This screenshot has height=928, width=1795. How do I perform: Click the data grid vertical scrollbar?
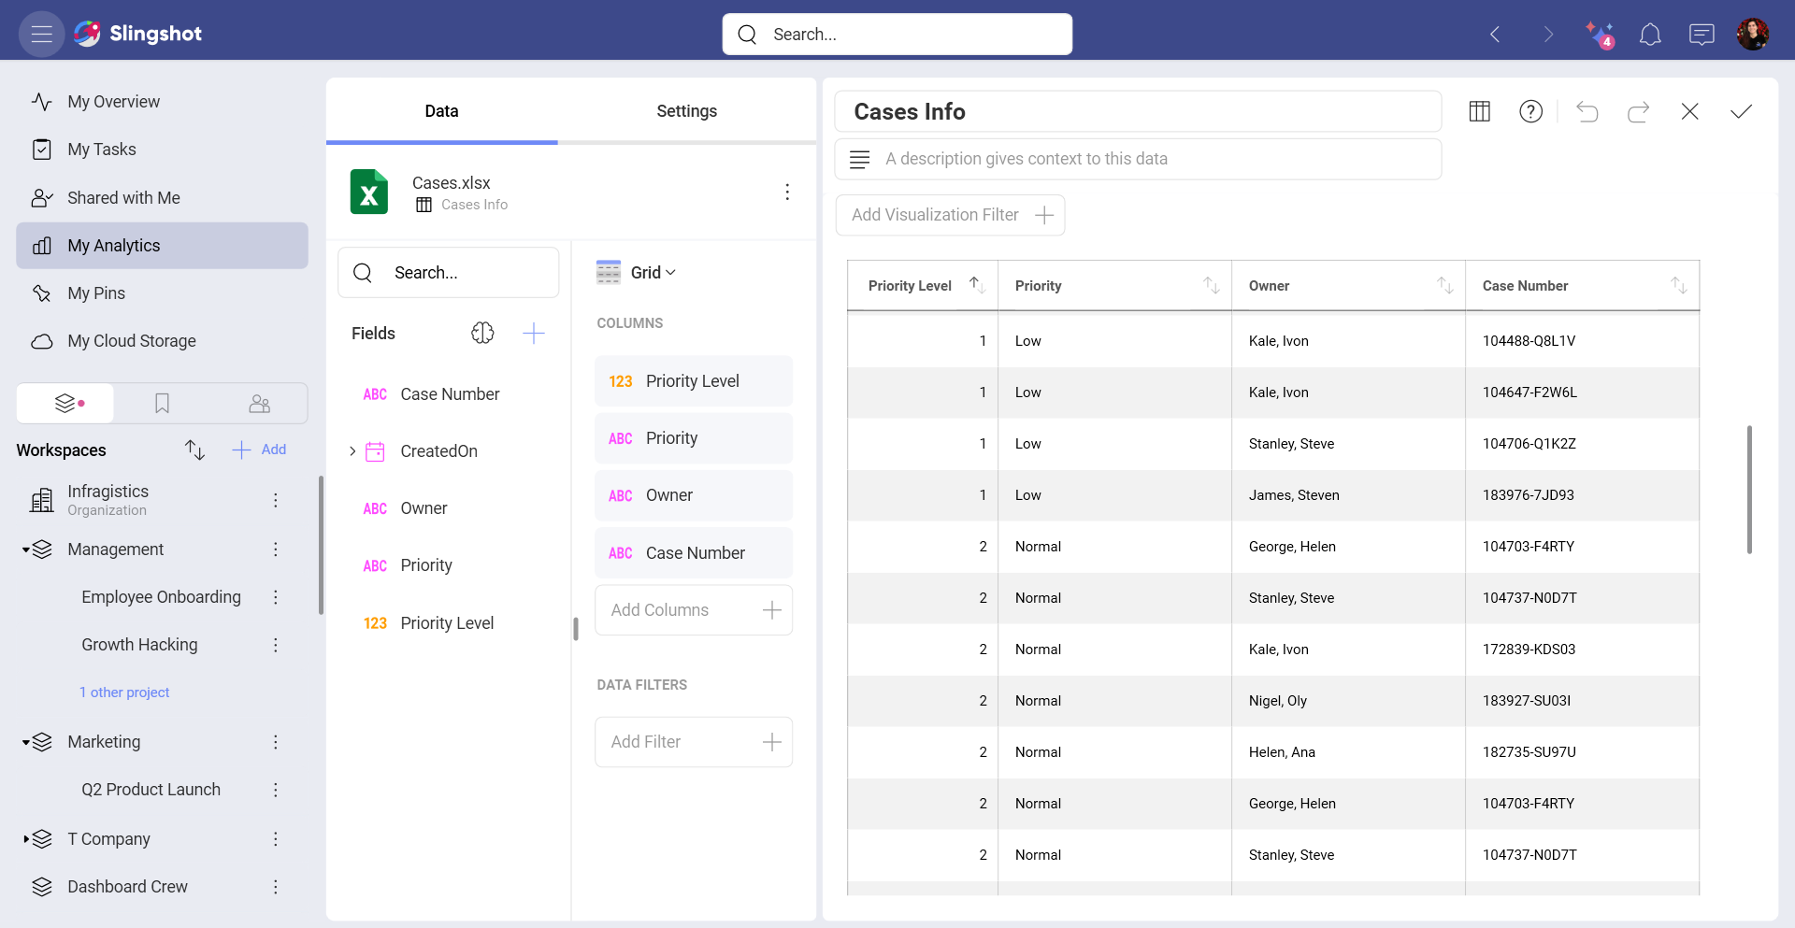(1749, 490)
